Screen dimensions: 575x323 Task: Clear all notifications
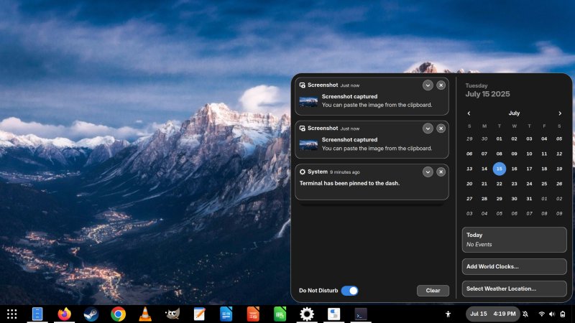(x=433, y=291)
